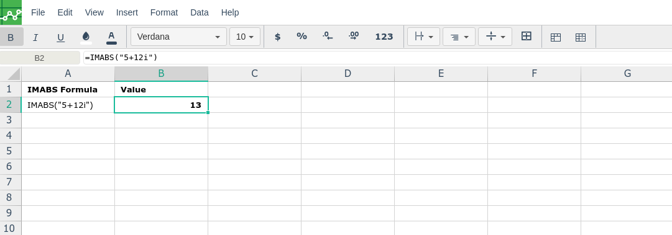
Task: Expand the Verdana font dropdown
Action: pos(178,37)
